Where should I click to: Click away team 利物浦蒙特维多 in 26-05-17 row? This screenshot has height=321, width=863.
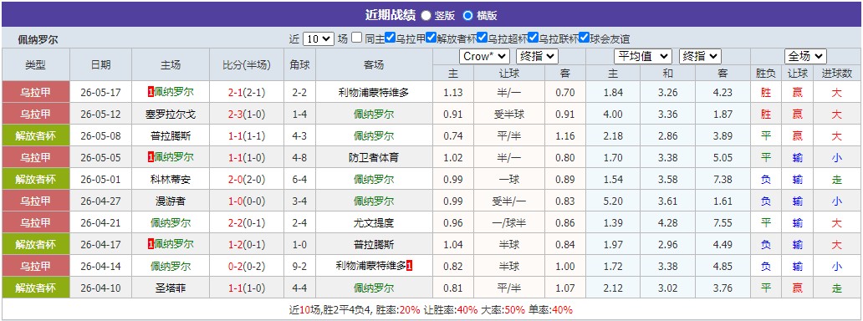point(374,93)
